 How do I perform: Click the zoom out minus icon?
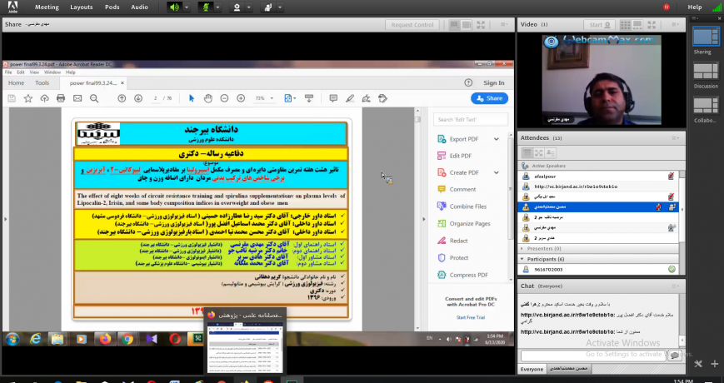pyautogui.click(x=223, y=98)
